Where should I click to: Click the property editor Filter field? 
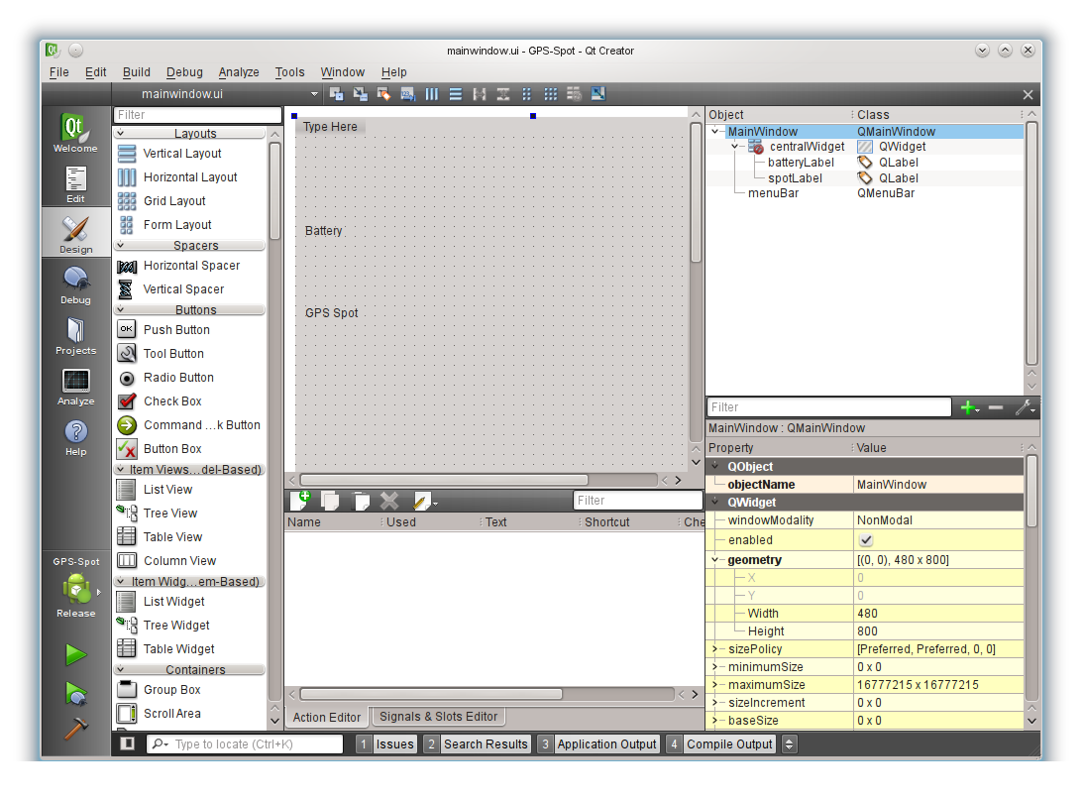(x=828, y=407)
